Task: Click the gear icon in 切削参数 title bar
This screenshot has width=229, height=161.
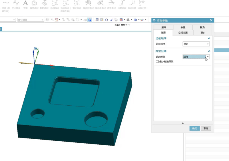Action: (154, 20)
